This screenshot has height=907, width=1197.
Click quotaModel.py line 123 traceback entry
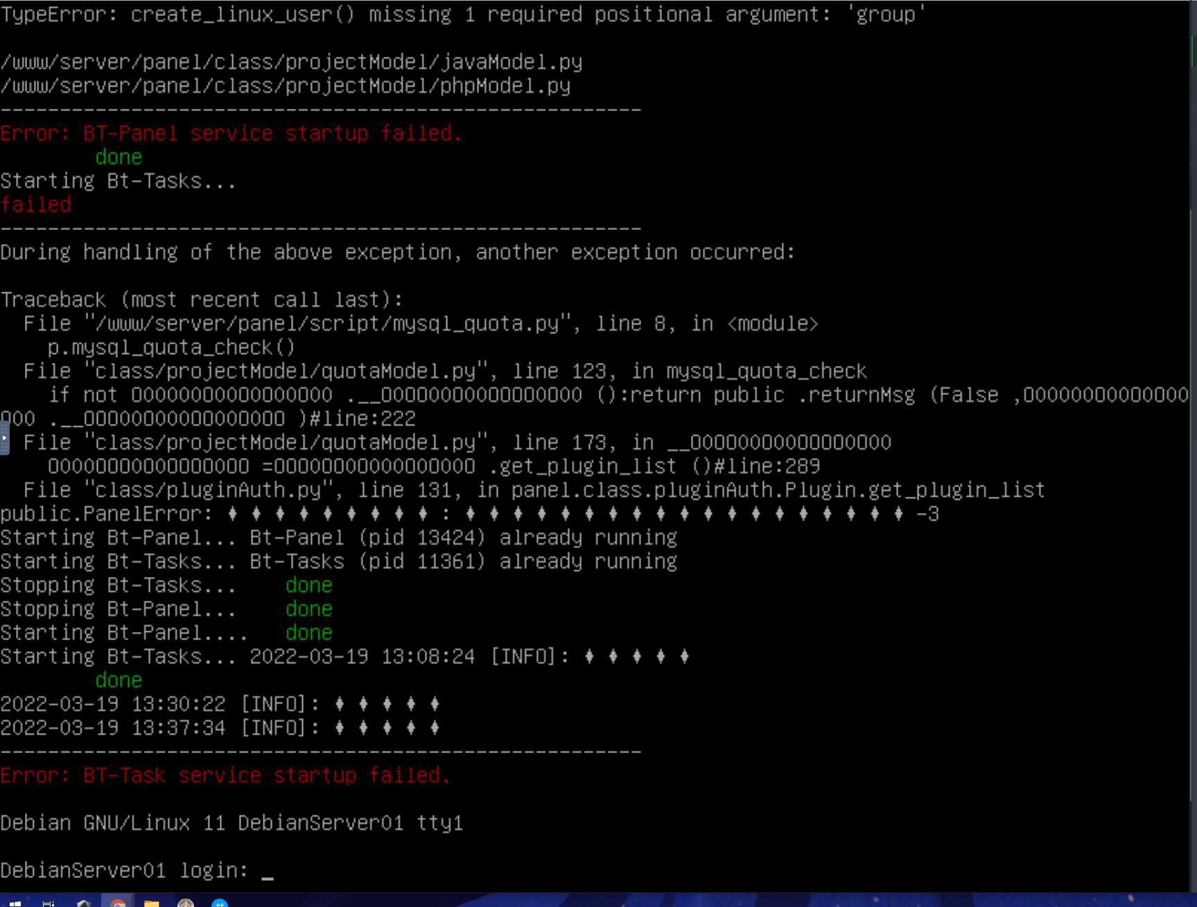click(445, 371)
